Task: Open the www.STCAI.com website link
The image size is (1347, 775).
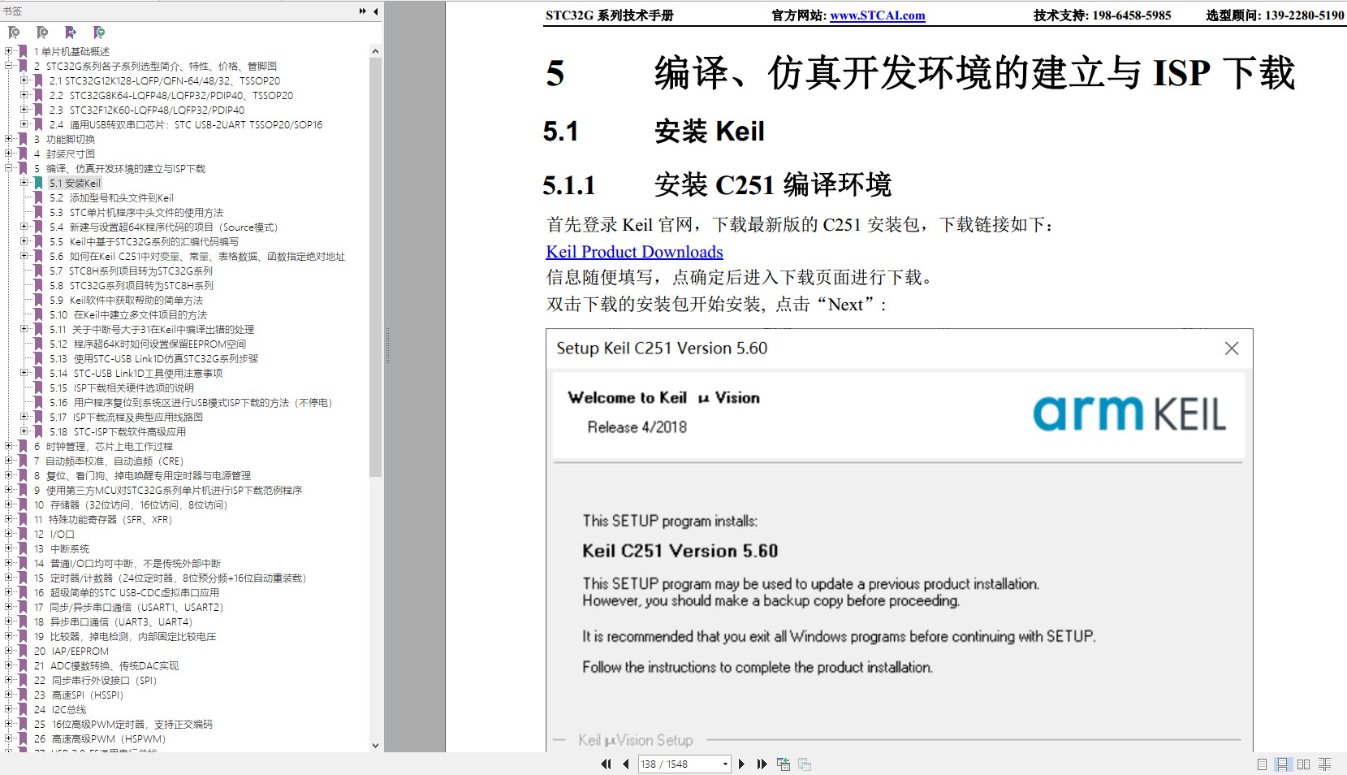Action: click(877, 15)
